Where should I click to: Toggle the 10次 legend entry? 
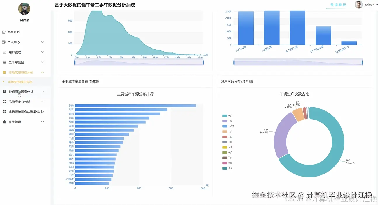pos(228,126)
